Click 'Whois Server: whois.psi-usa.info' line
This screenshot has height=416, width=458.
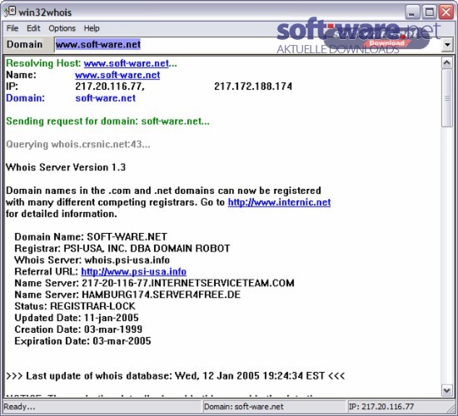tap(92, 260)
